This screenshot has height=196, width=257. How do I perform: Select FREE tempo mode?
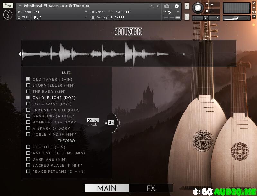point(93,124)
